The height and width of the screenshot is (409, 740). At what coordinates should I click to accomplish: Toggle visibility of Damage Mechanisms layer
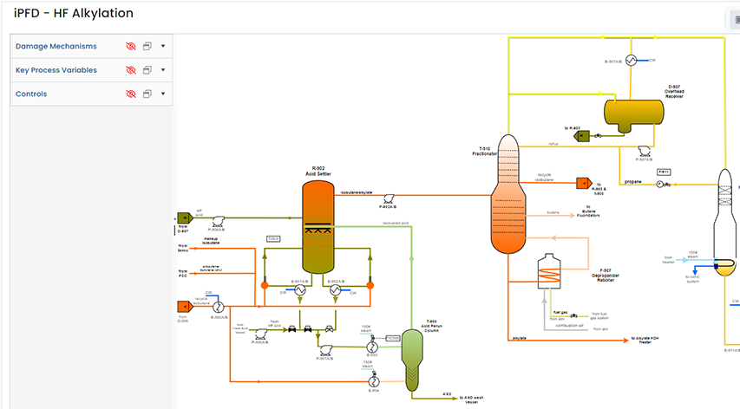(x=131, y=46)
